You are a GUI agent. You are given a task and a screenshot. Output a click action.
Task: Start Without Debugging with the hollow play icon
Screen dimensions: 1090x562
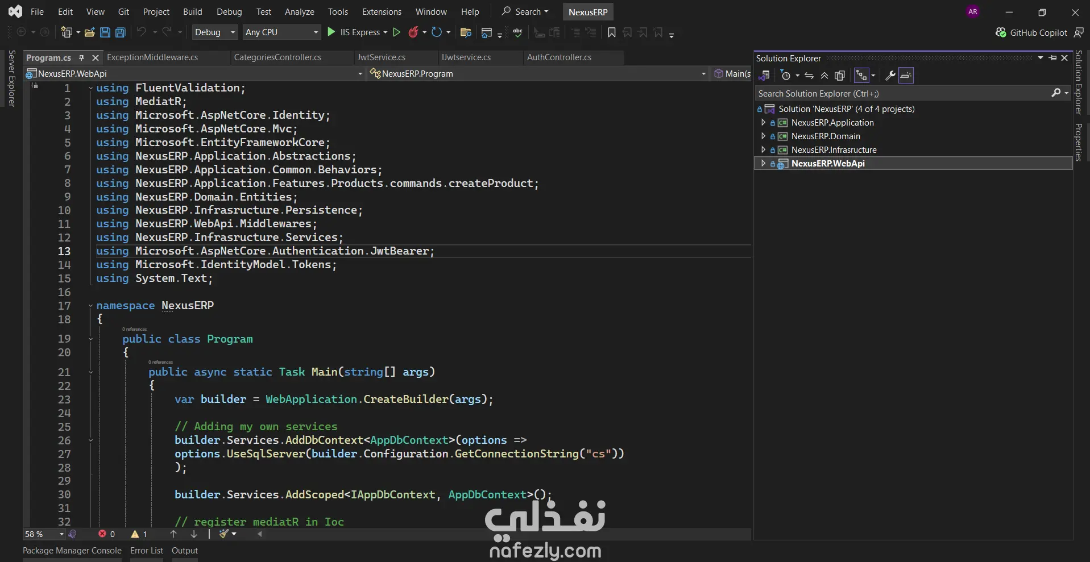tap(397, 32)
